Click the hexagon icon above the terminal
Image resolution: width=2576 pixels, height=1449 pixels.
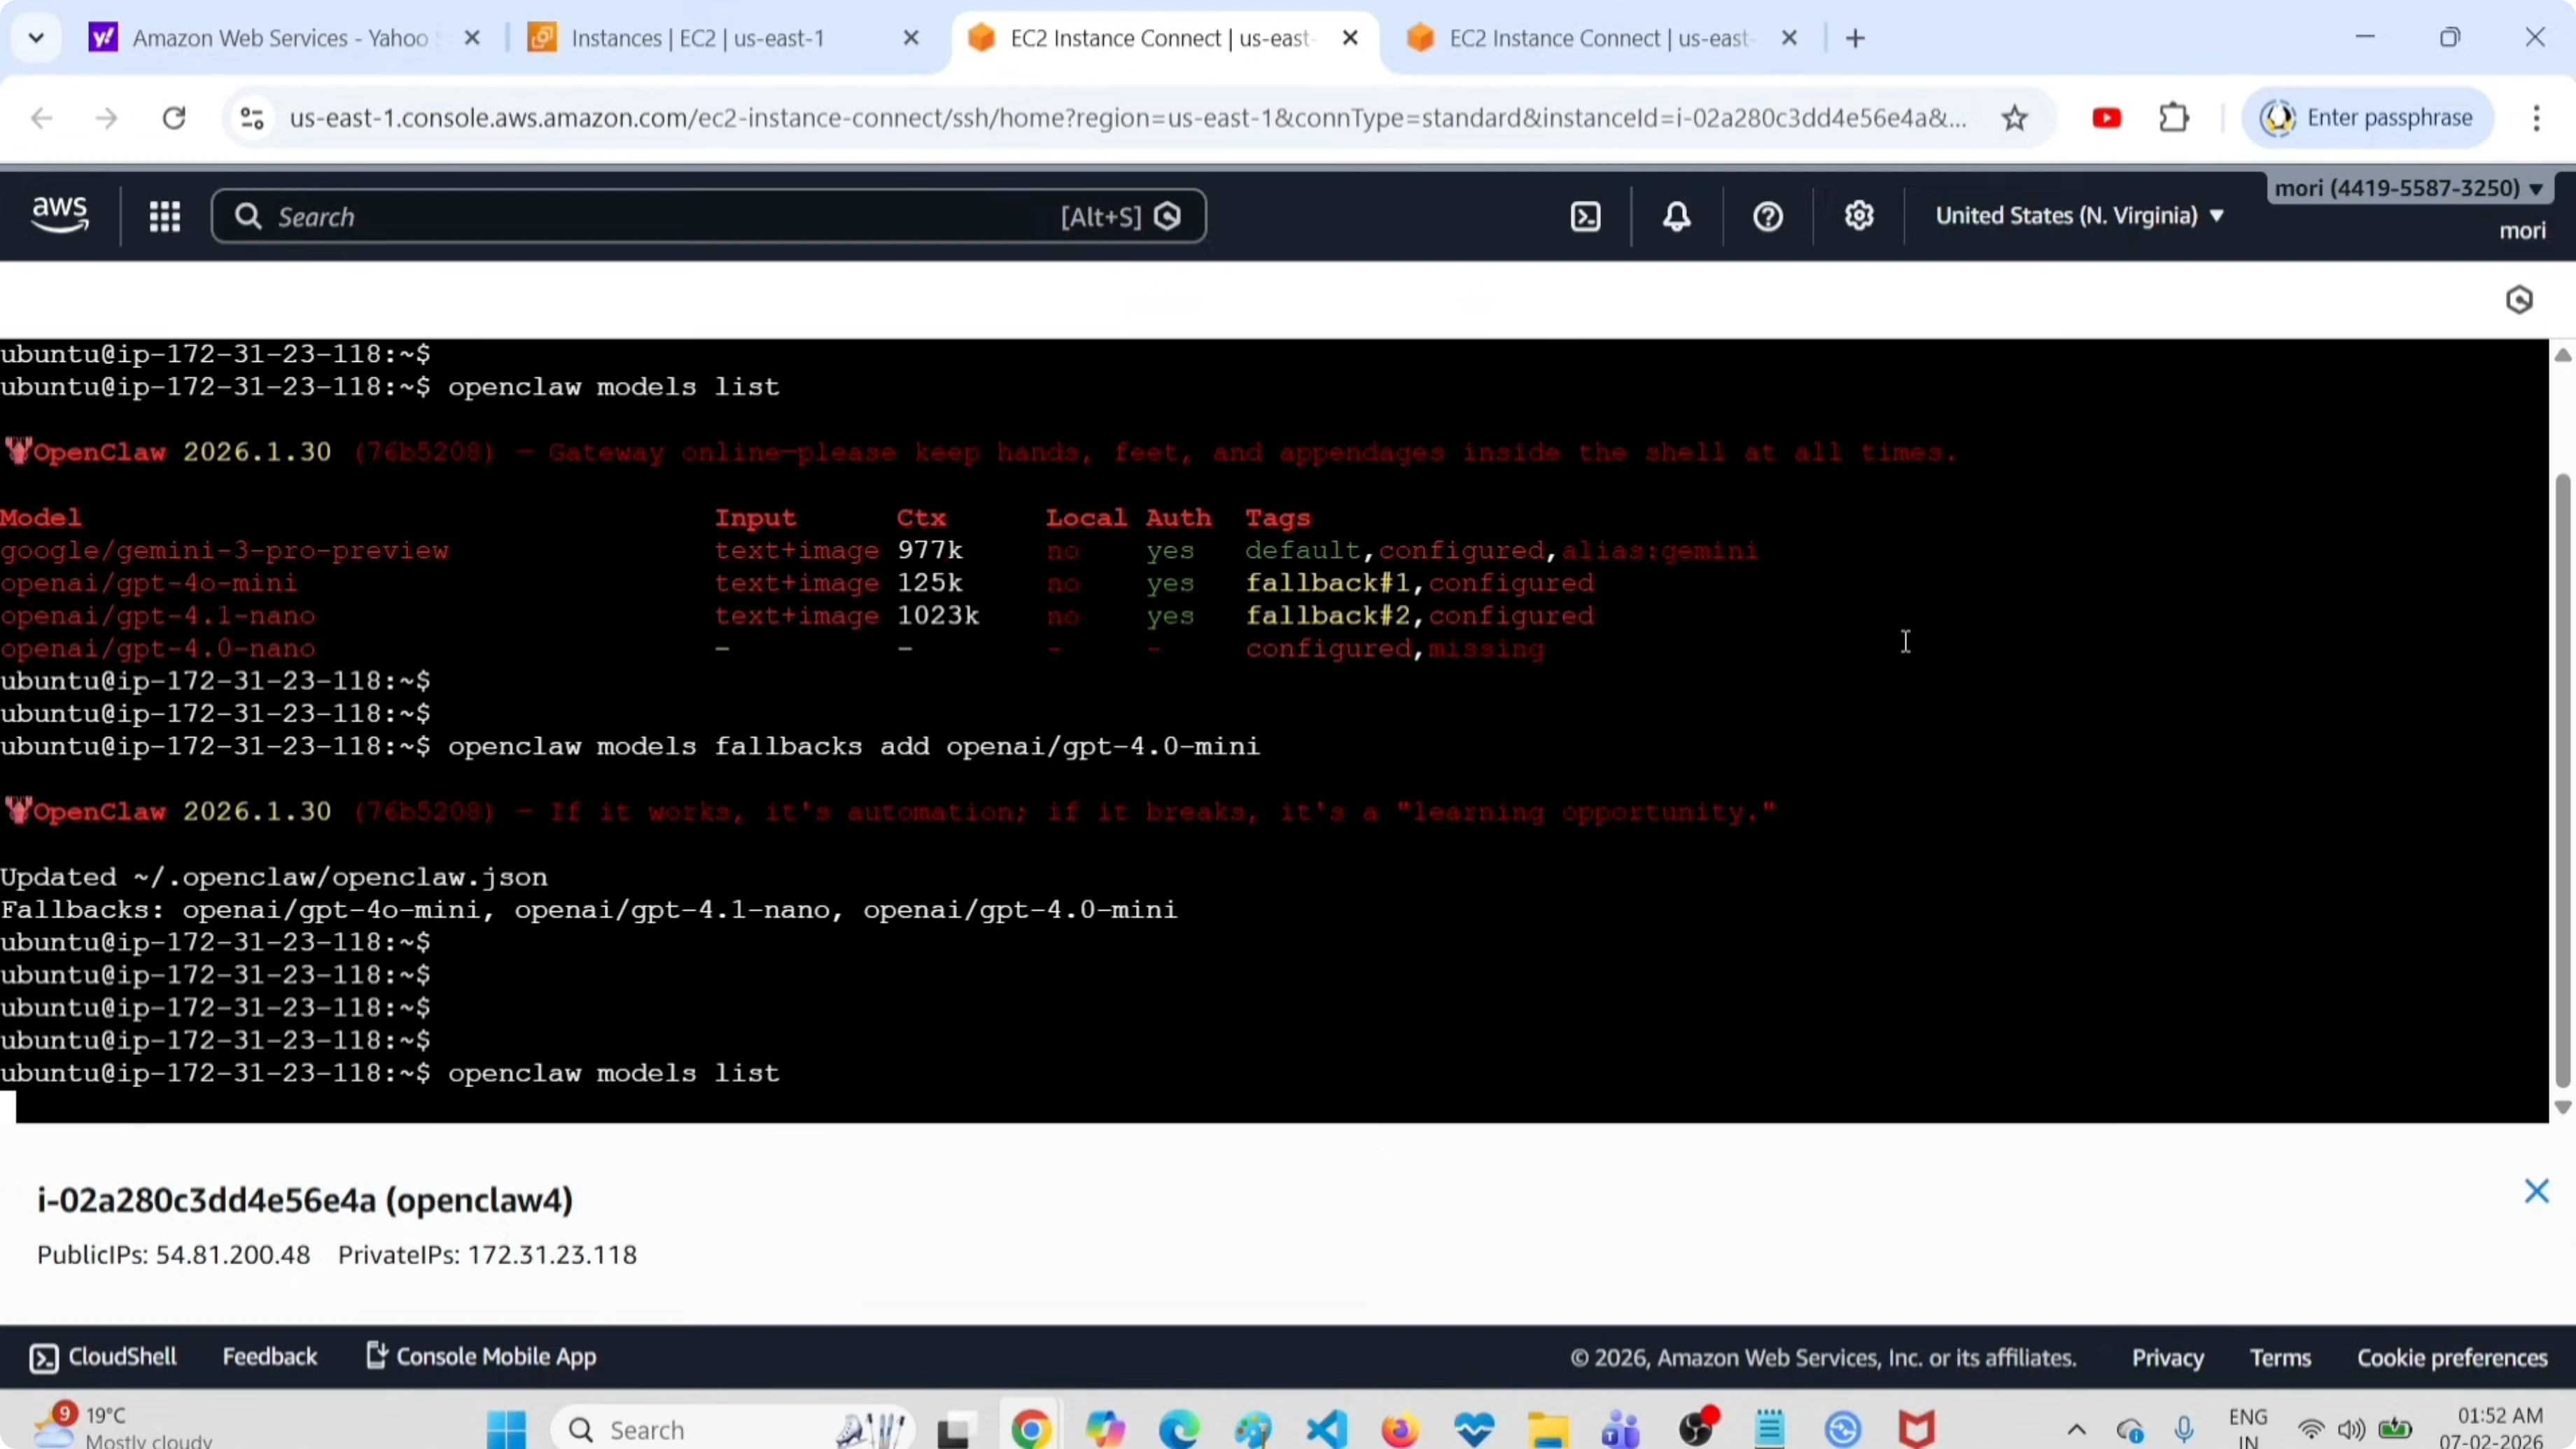pos(2518,300)
